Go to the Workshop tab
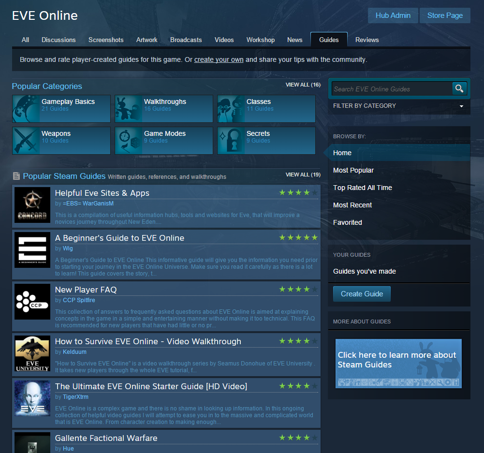The image size is (484, 453). [x=261, y=40]
